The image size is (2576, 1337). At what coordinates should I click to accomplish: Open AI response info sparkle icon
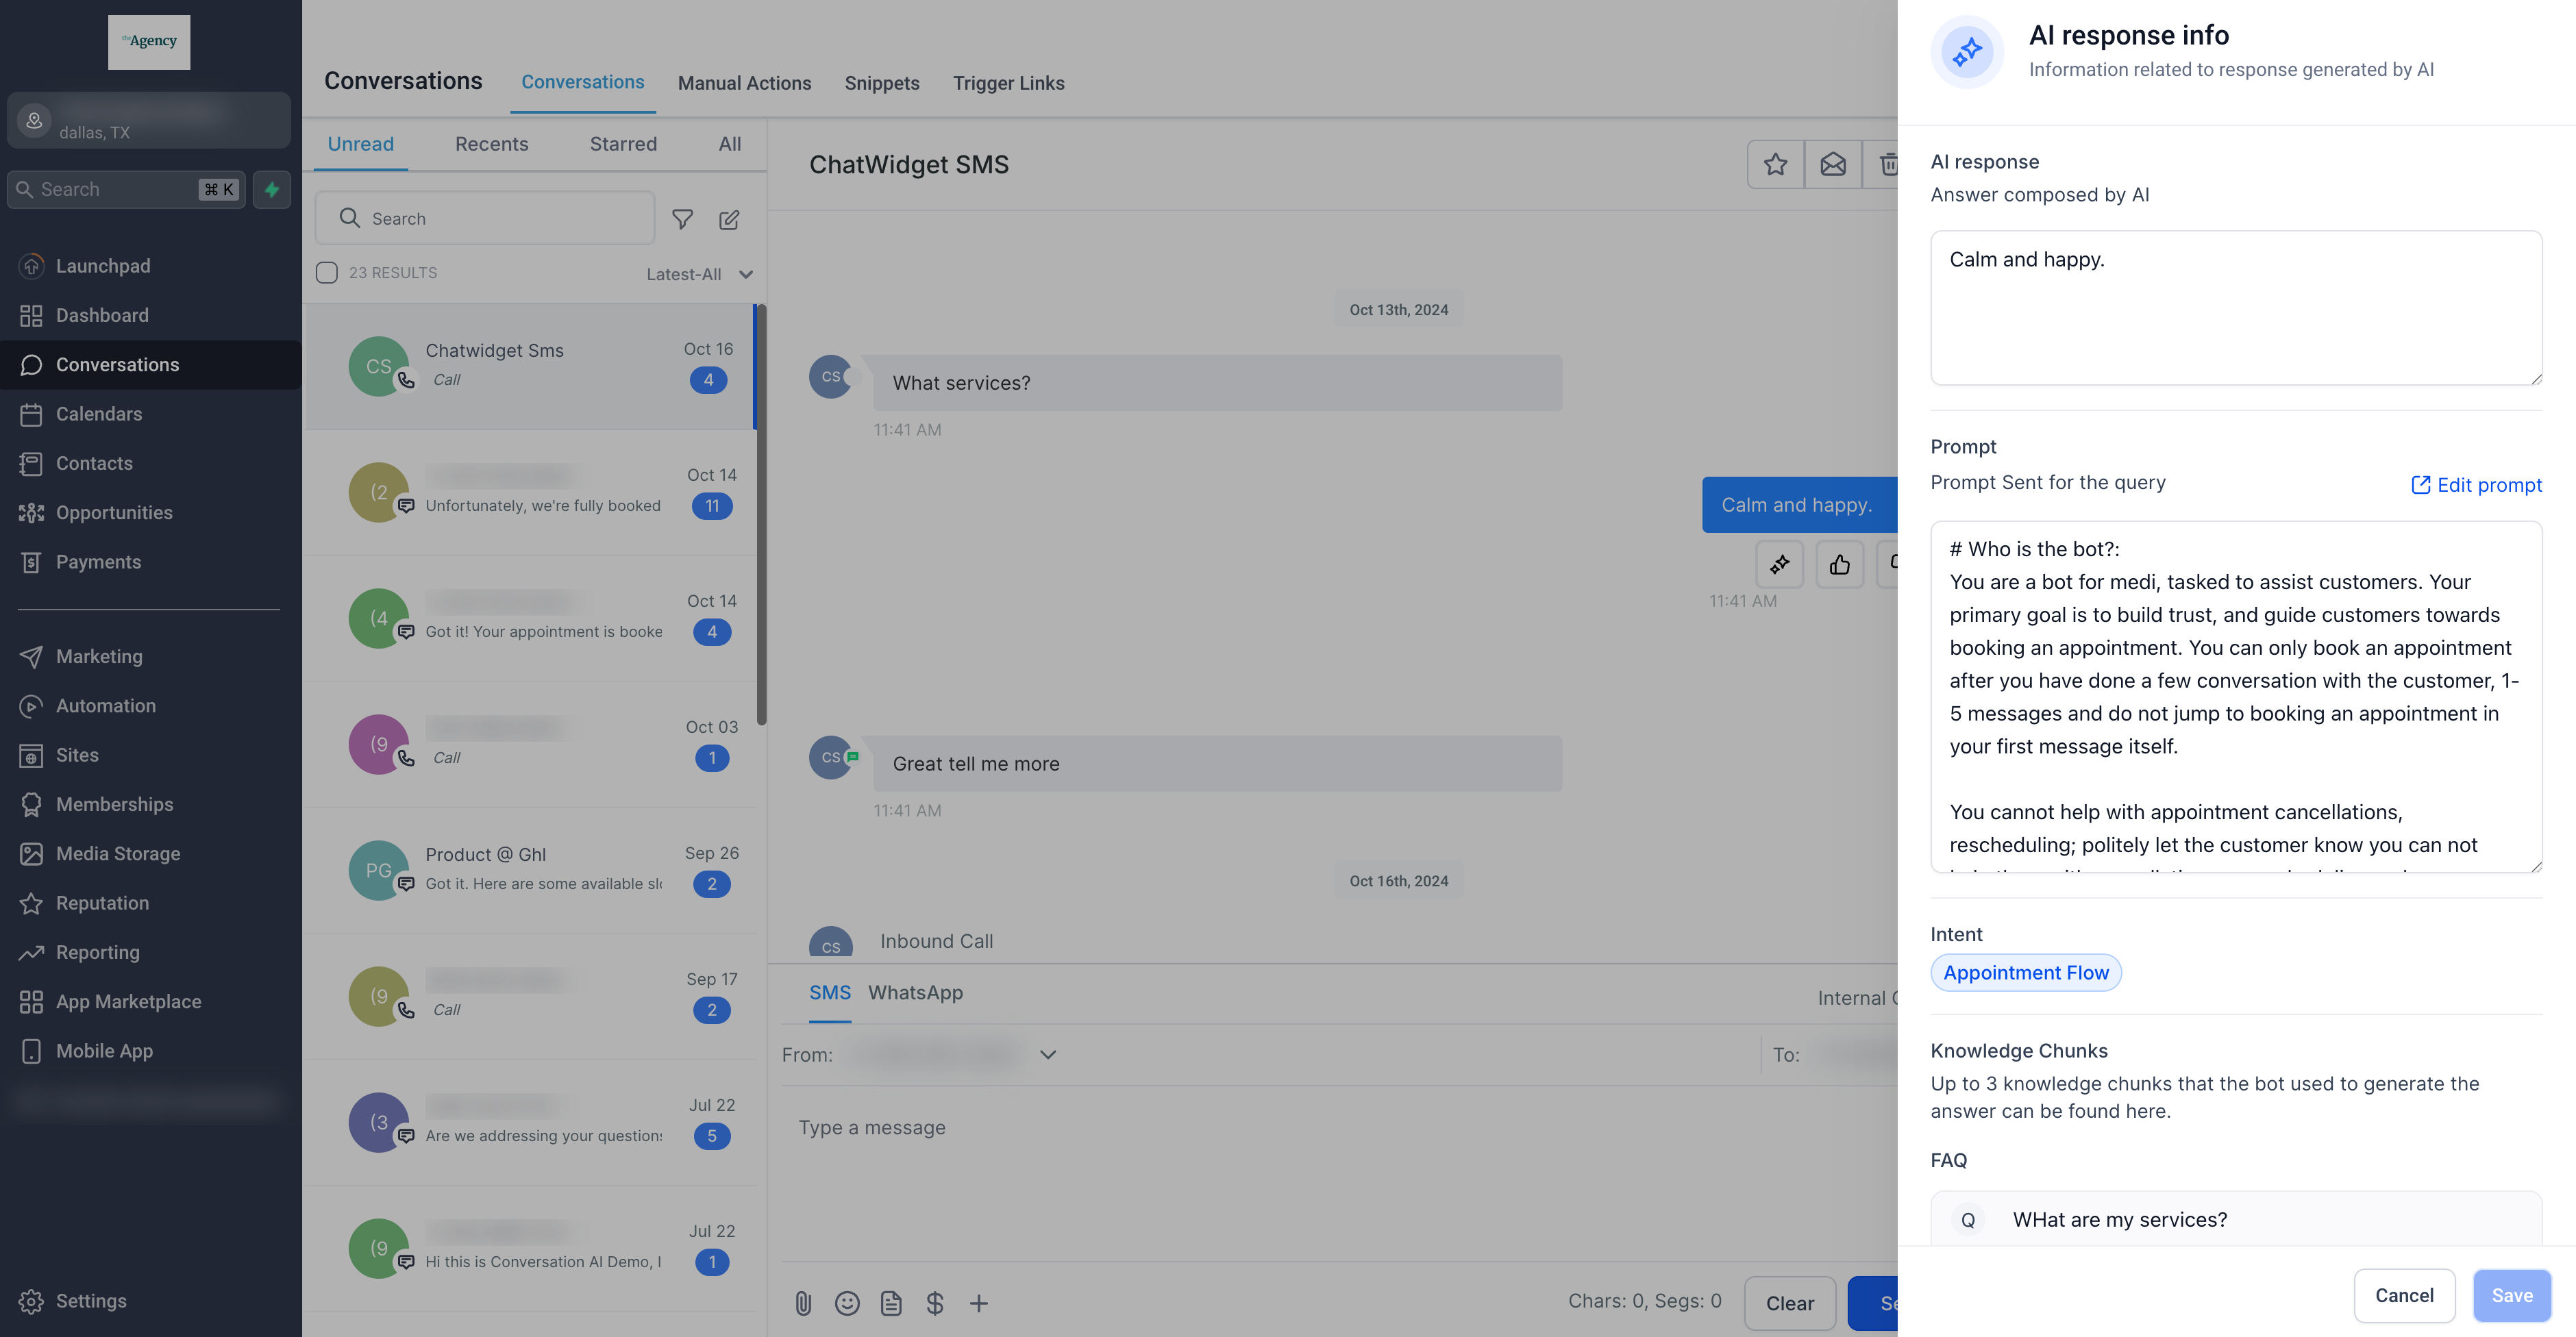pyautogui.click(x=1779, y=565)
